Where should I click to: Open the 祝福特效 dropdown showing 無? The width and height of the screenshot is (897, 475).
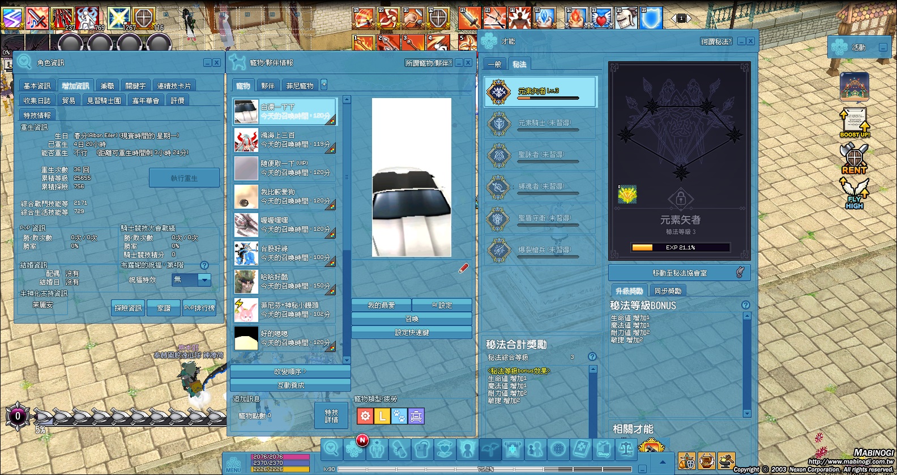pyautogui.click(x=191, y=279)
